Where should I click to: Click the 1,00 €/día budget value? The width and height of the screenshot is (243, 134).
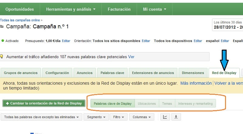pos(53,41)
